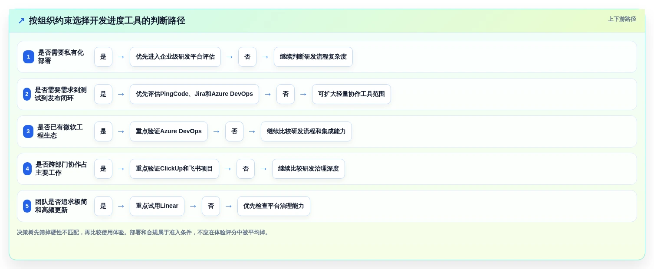Click 优先评估PingCode、Jira和Azure DevOps box
The image size is (654, 269).
194,94
